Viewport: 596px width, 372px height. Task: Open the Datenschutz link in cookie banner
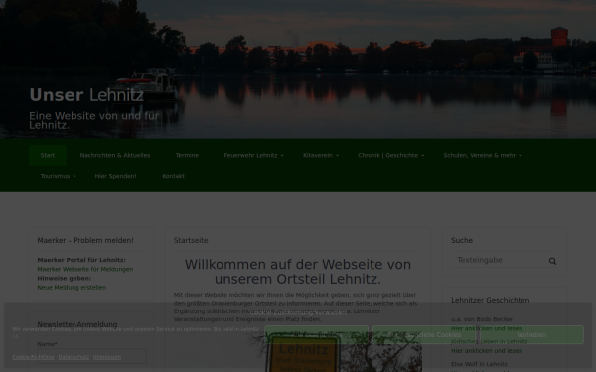click(x=74, y=357)
